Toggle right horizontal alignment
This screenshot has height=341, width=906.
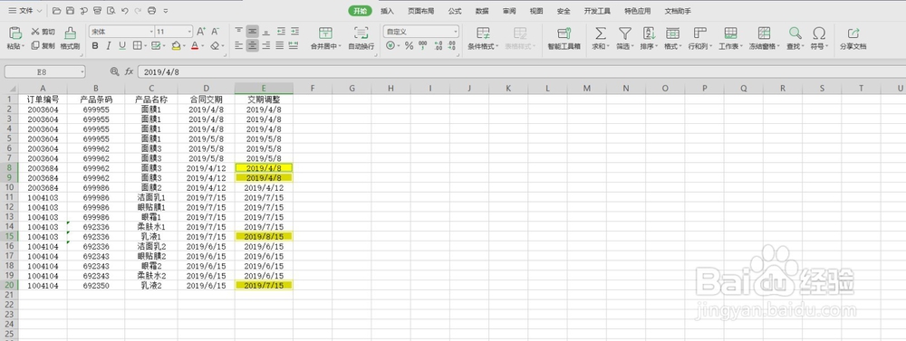(265, 45)
